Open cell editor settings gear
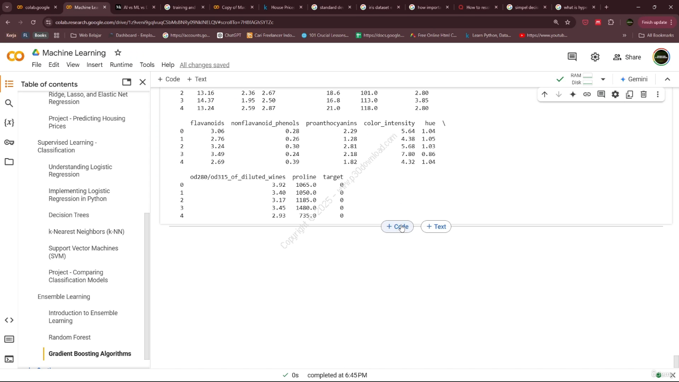The height and width of the screenshot is (382, 679). (615, 94)
